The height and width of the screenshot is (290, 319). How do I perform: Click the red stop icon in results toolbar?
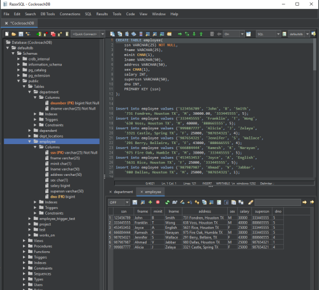tap(158, 202)
